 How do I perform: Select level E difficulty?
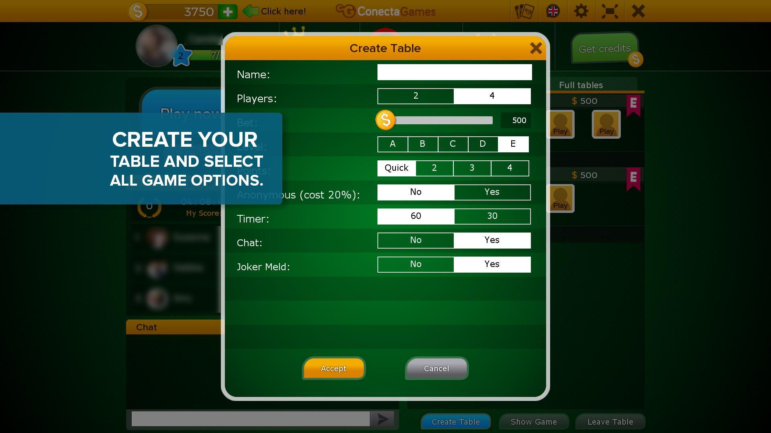pos(513,144)
